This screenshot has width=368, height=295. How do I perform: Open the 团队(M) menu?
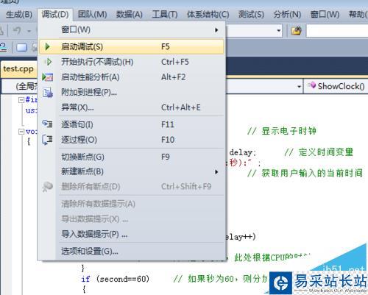coord(92,14)
